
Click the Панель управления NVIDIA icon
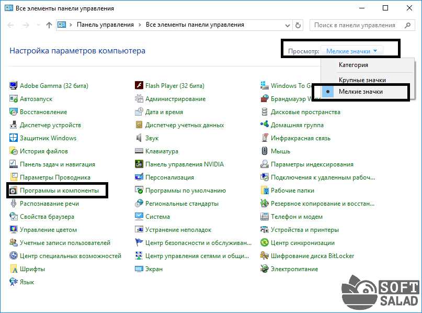coord(139,164)
